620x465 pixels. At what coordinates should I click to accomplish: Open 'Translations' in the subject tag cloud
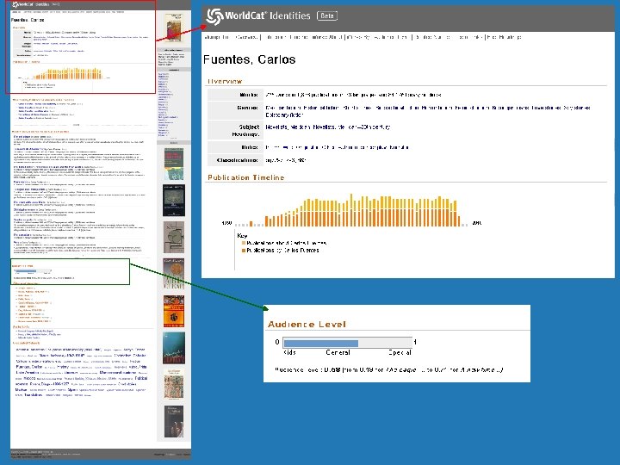(33, 395)
